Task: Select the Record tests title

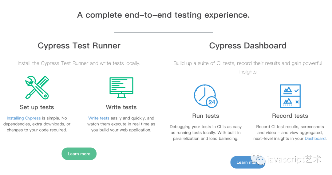Action: click(x=290, y=116)
